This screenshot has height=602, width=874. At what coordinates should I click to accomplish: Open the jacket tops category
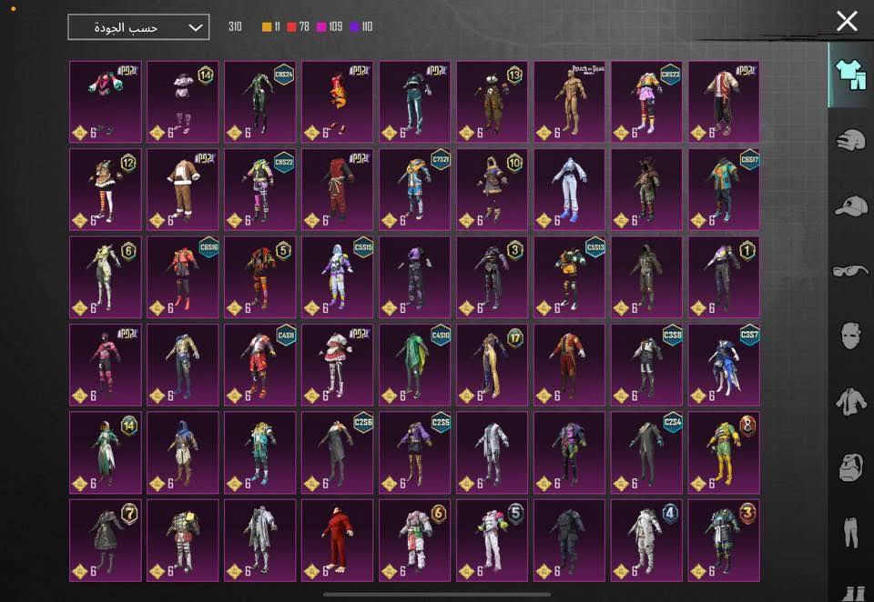click(x=851, y=400)
